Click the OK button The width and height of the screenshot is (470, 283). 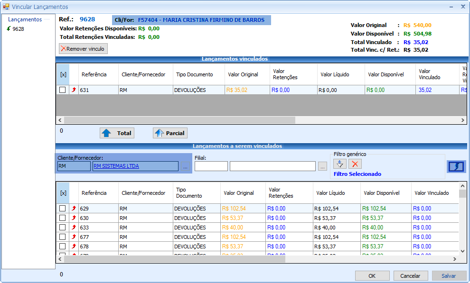click(372, 276)
